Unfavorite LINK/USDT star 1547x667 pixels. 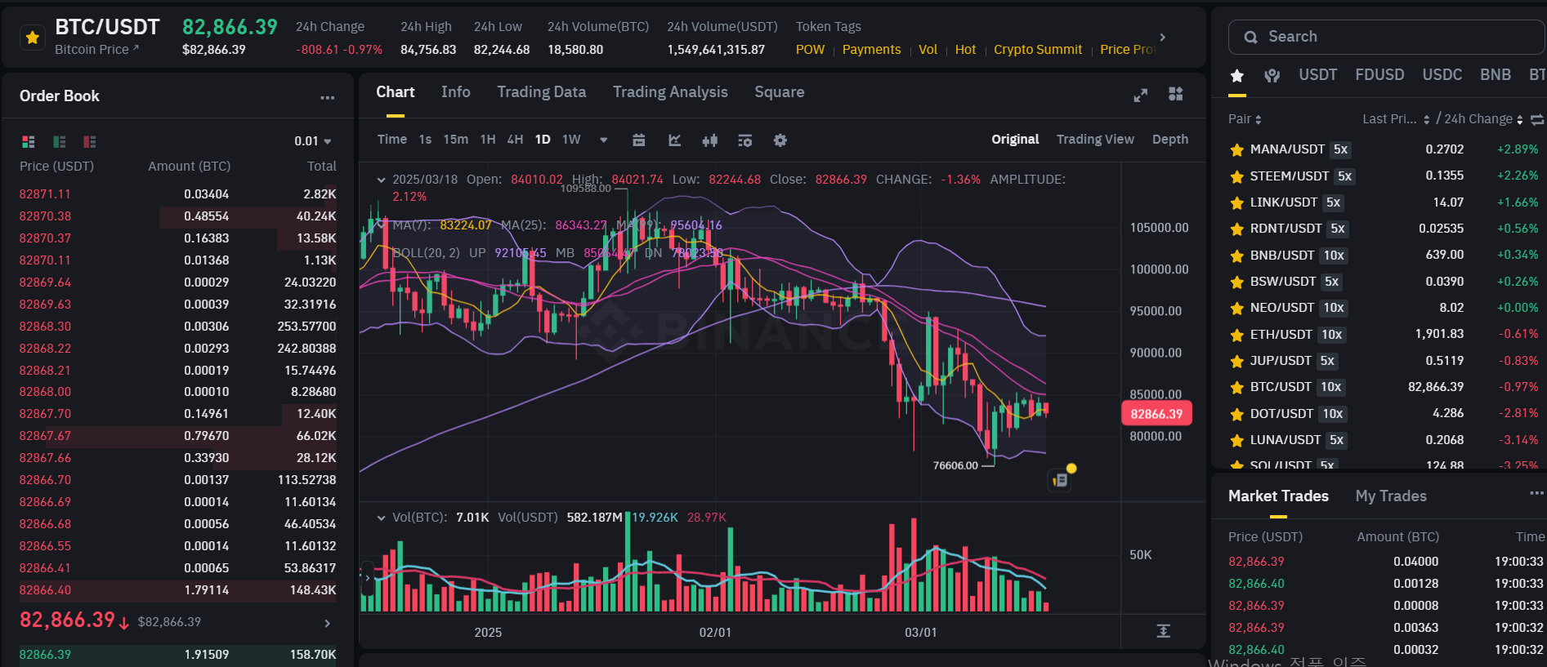pos(1237,203)
